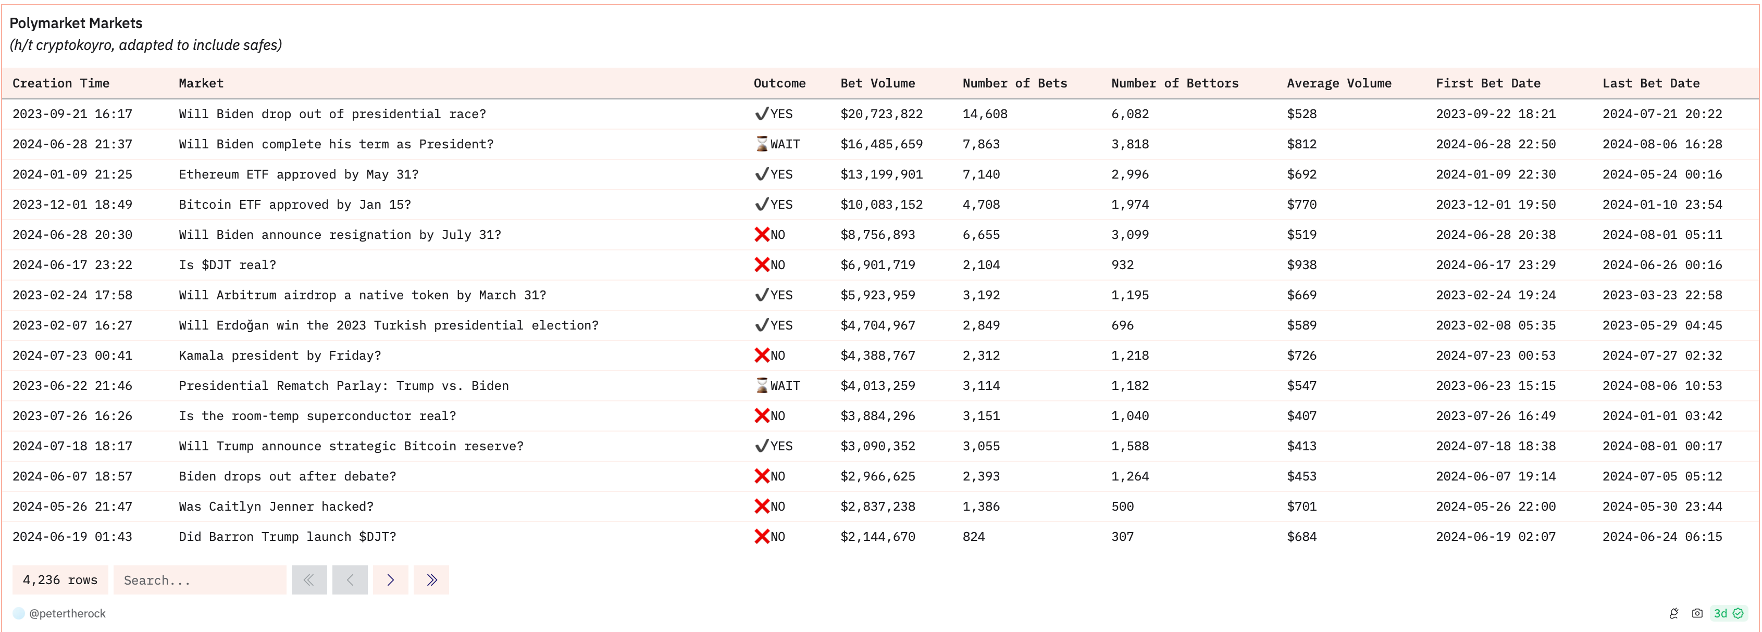The width and height of the screenshot is (1762, 632).
Task: Sort by the Last Bet Date header
Action: click(1651, 83)
